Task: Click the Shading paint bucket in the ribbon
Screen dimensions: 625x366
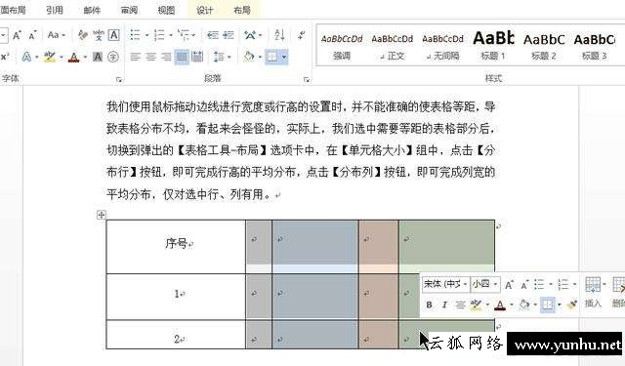Action: point(249,57)
